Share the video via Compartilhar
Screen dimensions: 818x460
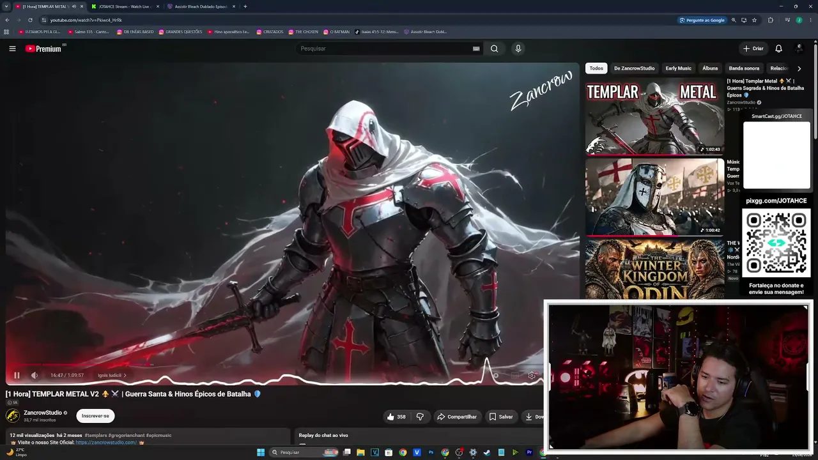click(457, 417)
